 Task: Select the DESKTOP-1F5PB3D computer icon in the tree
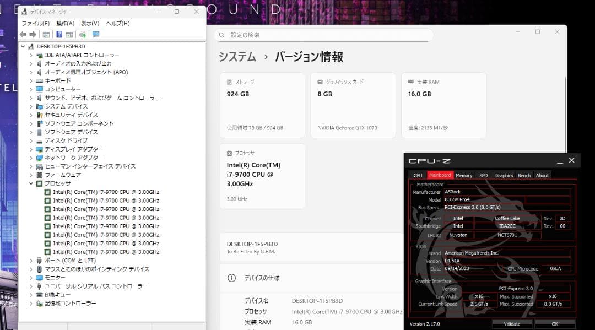coord(31,46)
